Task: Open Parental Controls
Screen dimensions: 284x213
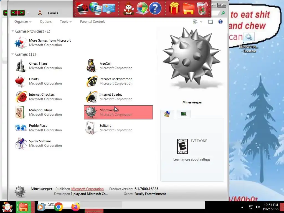Action: [x=93, y=22]
